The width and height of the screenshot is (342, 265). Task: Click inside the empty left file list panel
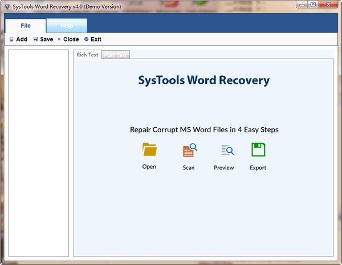(x=39, y=153)
